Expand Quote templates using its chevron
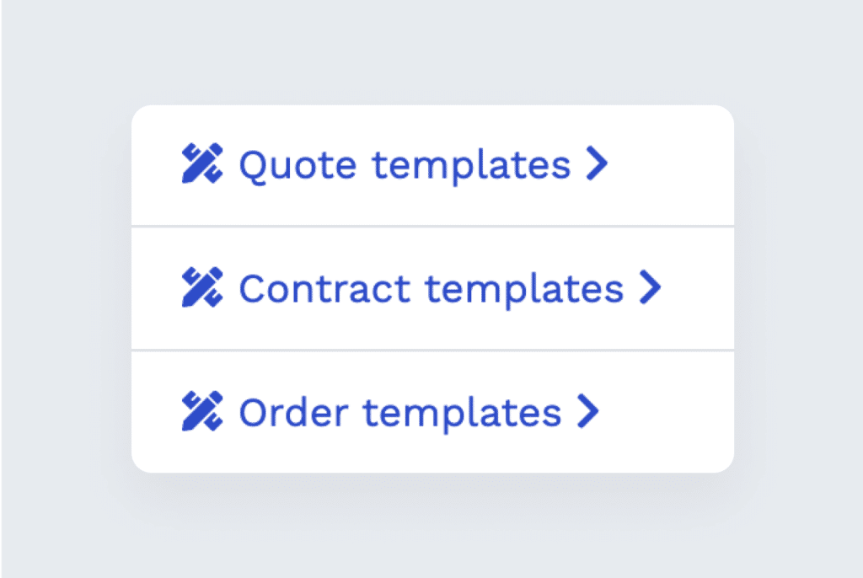The width and height of the screenshot is (863, 578). [x=598, y=164]
